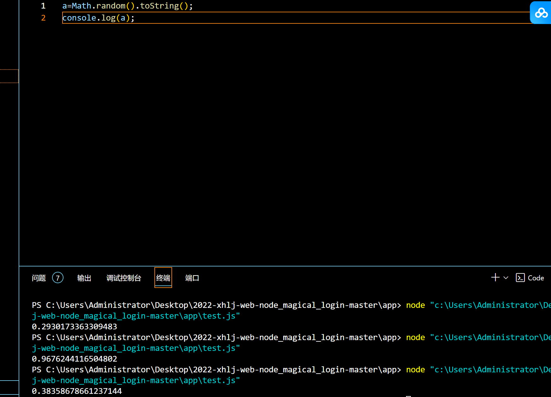Open the Baidu cloud floating icon

(541, 13)
